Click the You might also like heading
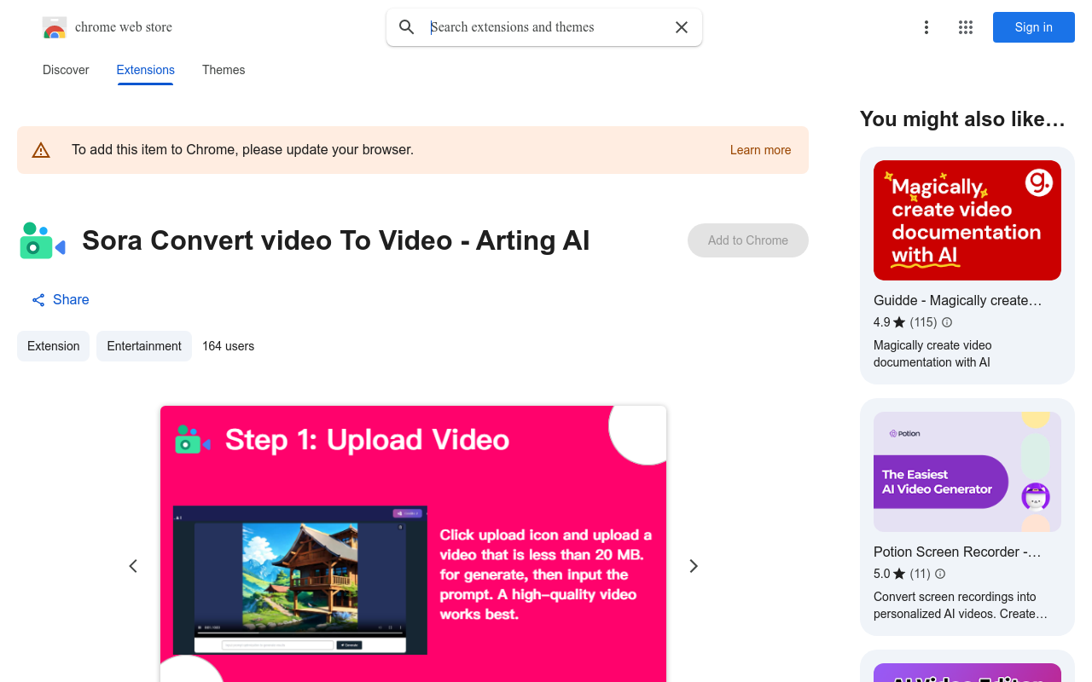 (x=962, y=119)
